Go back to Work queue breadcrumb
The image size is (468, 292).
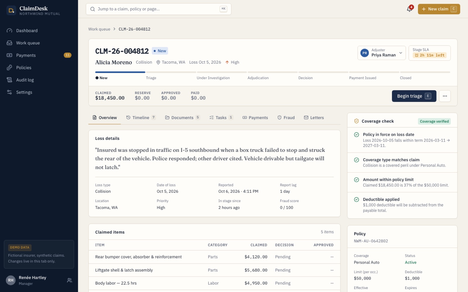(x=99, y=29)
